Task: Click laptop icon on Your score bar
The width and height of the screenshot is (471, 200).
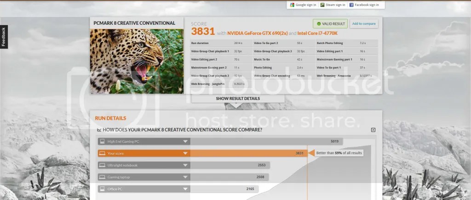Action: point(102,153)
